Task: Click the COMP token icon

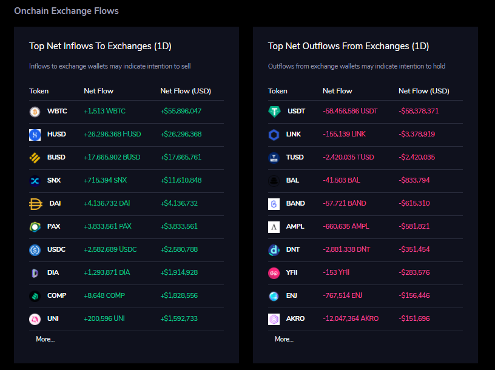Action: pyautogui.click(x=35, y=296)
